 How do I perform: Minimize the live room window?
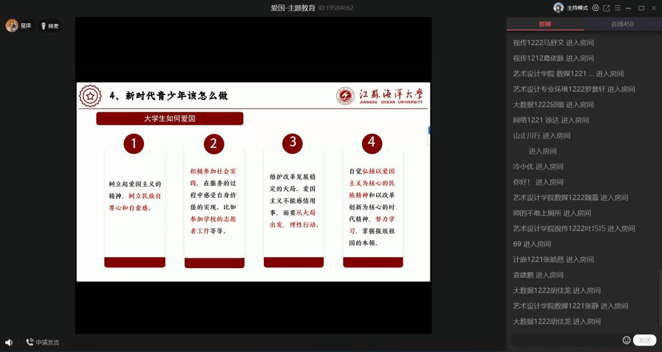pyautogui.click(x=629, y=8)
